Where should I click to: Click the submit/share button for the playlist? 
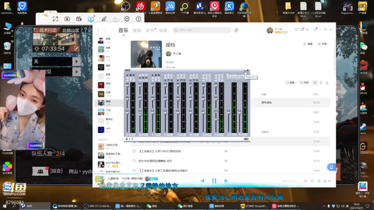click(323, 44)
